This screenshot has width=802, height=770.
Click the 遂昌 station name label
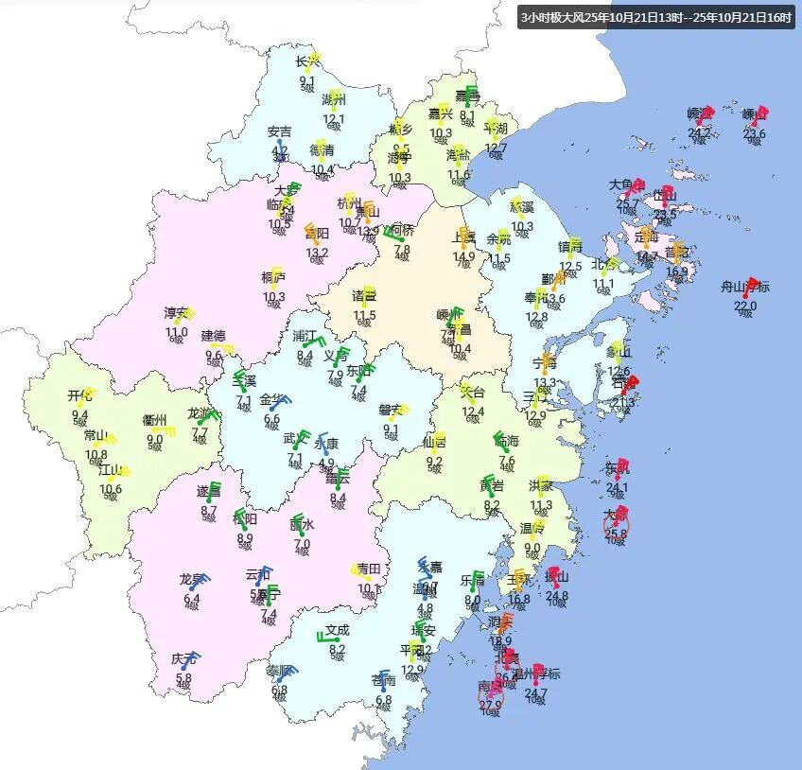209,492
